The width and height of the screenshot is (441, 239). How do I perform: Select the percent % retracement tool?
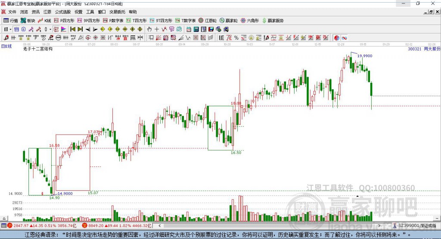(x=236, y=38)
